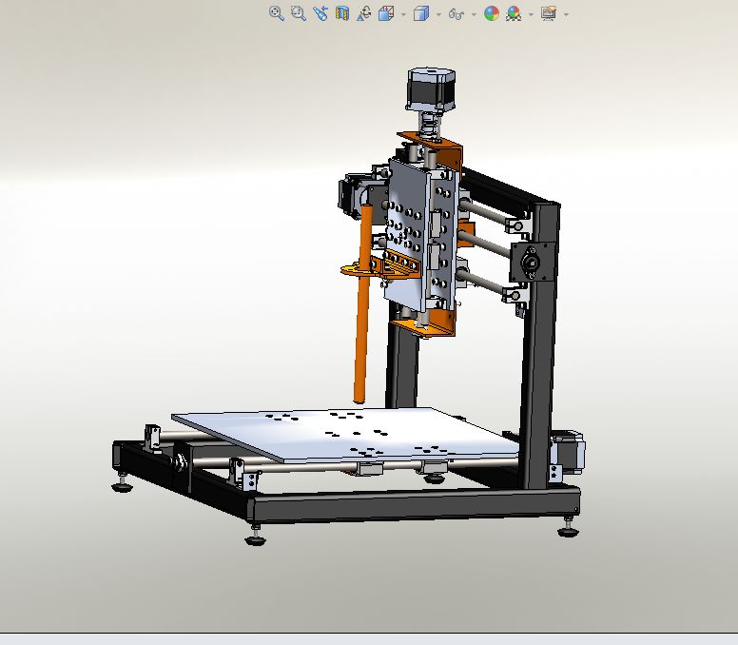Image resolution: width=738 pixels, height=645 pixels.
Task: Click the View Orientation cube icon
Action: tap(386, 13)
